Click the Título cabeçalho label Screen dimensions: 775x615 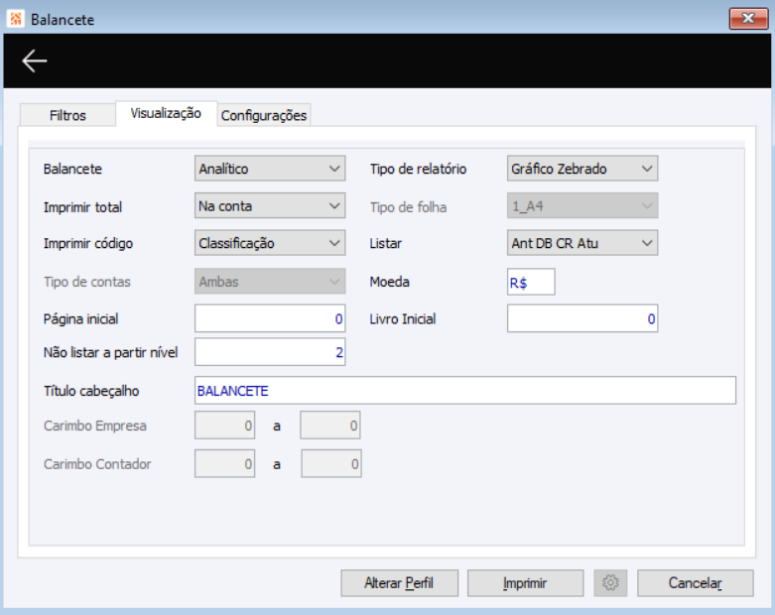point(91,391)
